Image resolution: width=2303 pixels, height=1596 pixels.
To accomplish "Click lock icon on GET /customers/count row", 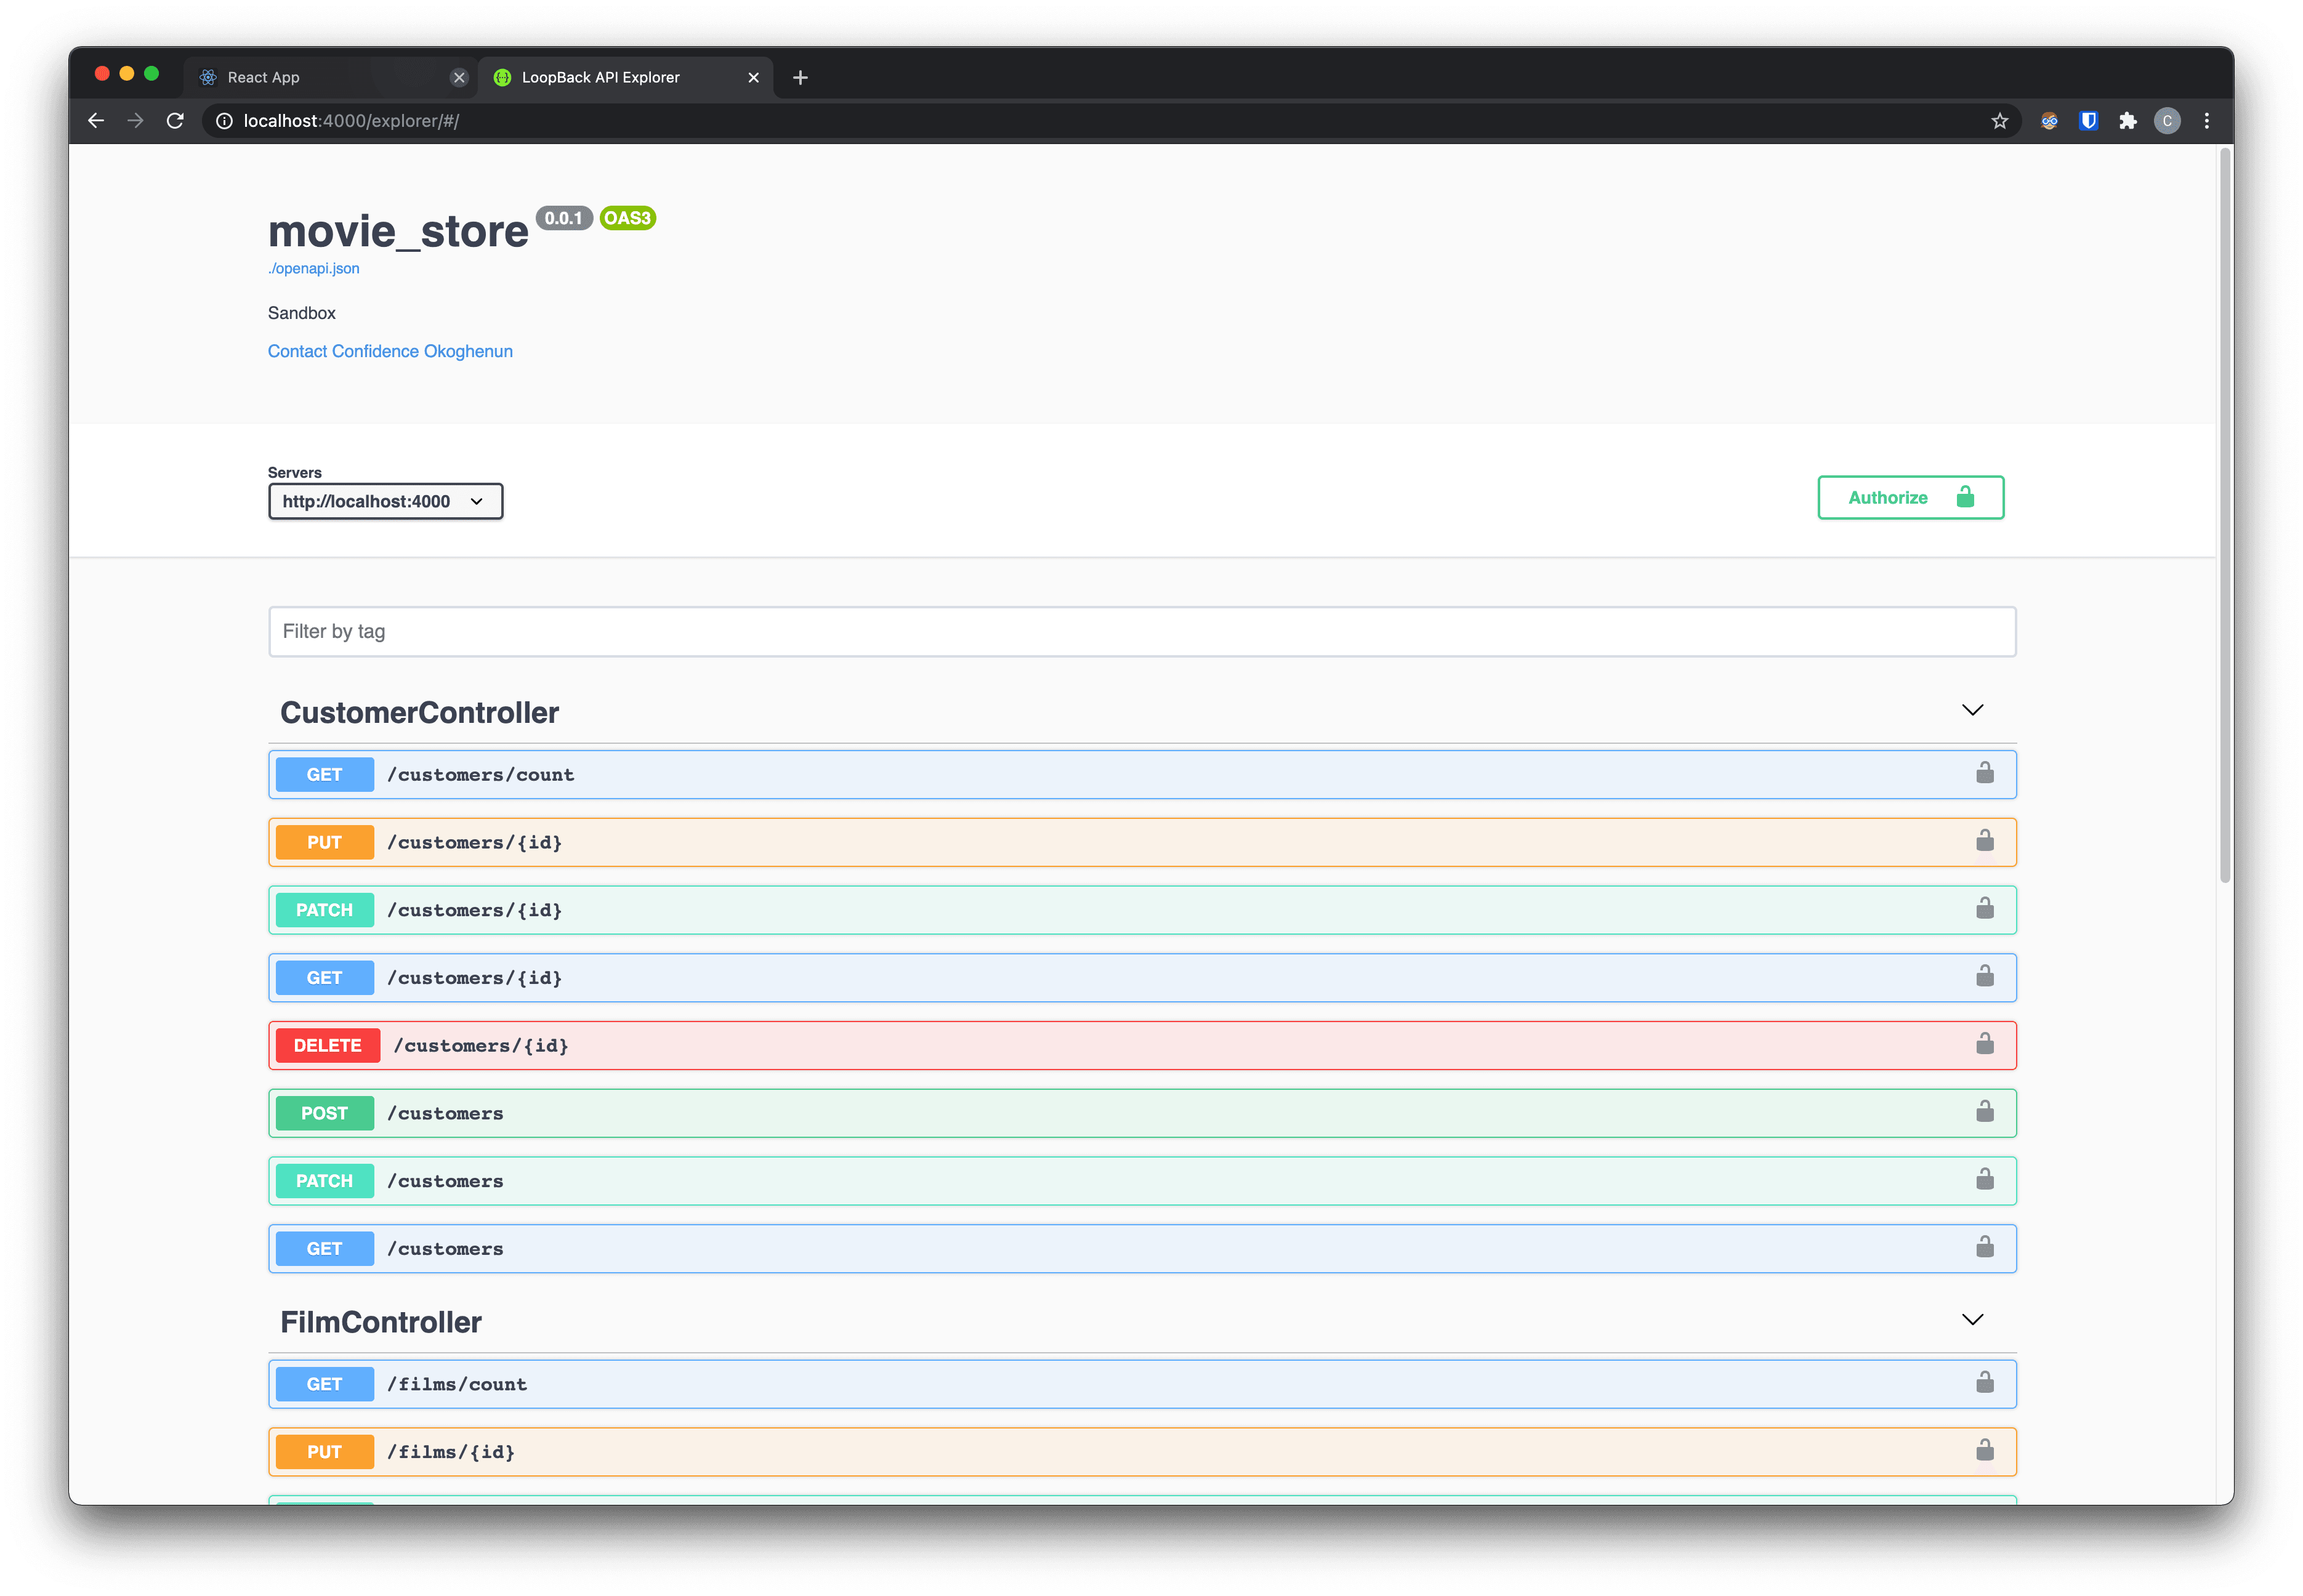I will tap(1984, 773).
